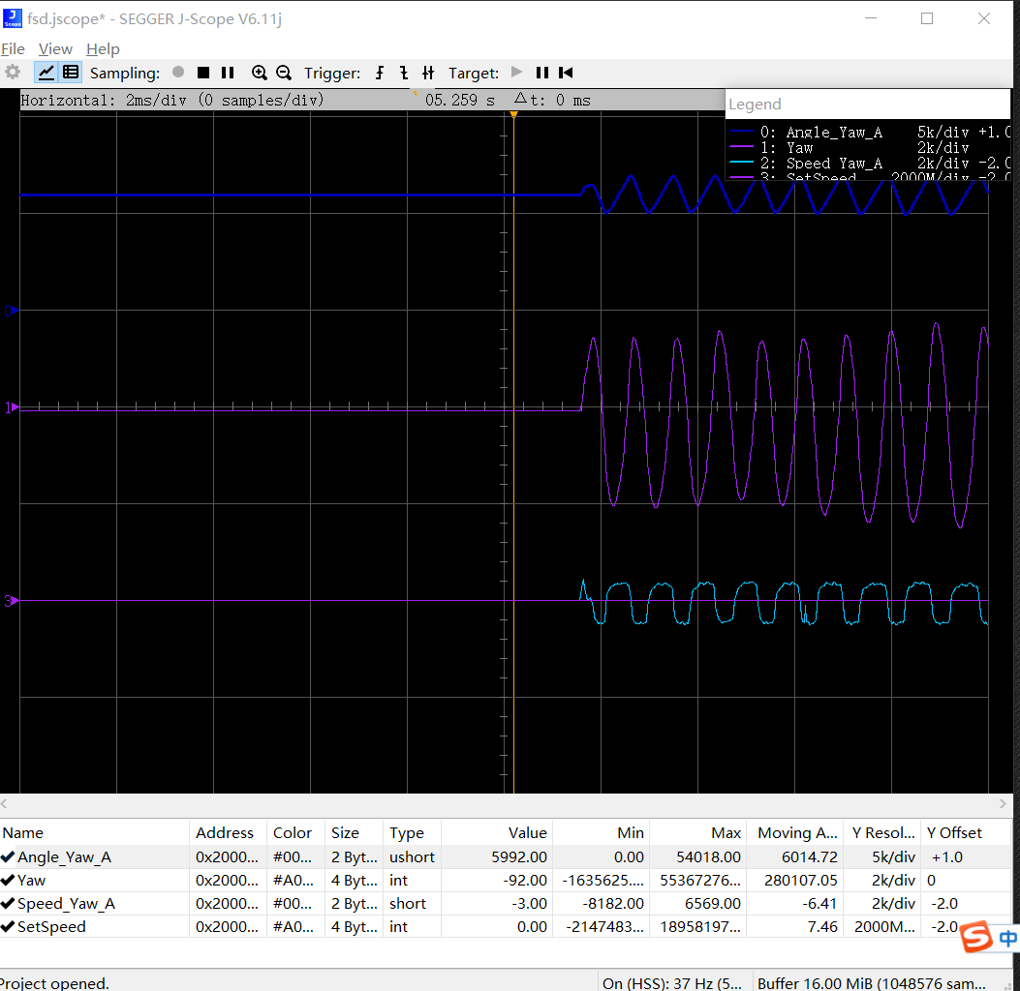Click the Size column header
1020x991 pixels.
coord(355,833)
